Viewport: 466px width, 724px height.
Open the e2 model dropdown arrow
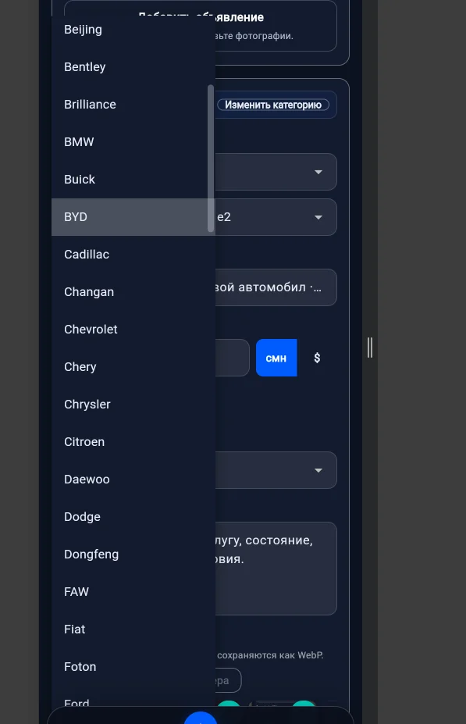coord(318,217)
